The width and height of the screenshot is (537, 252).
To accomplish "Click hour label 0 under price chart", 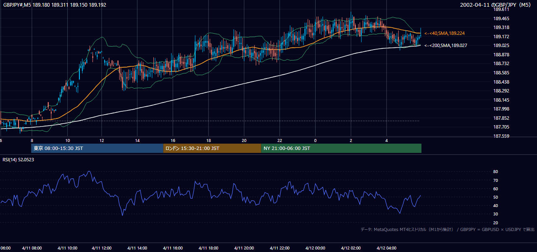I will click(315, 140).
